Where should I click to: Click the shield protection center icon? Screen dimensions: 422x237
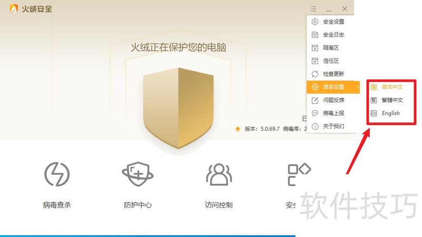[x=138, y=174]
